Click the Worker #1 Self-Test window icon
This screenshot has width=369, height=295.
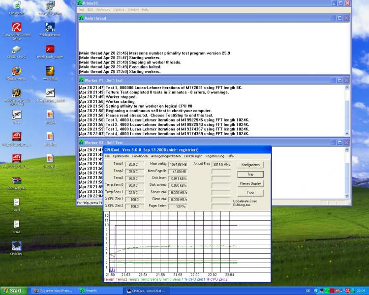[x=81, y=81]
